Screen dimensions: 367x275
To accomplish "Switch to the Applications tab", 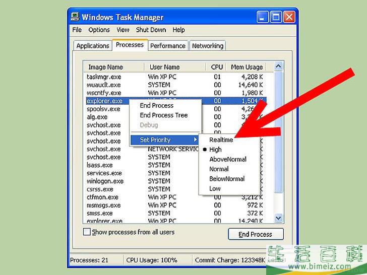I will [93, 46].
